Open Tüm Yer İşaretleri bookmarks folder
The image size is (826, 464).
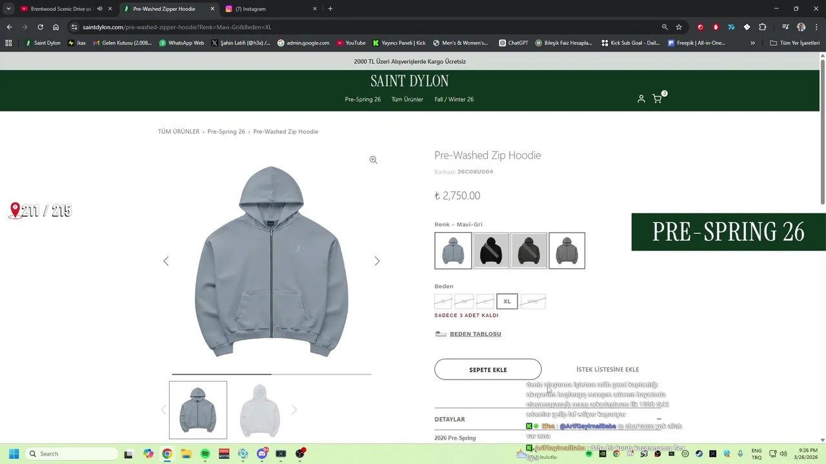pos(794,43)
